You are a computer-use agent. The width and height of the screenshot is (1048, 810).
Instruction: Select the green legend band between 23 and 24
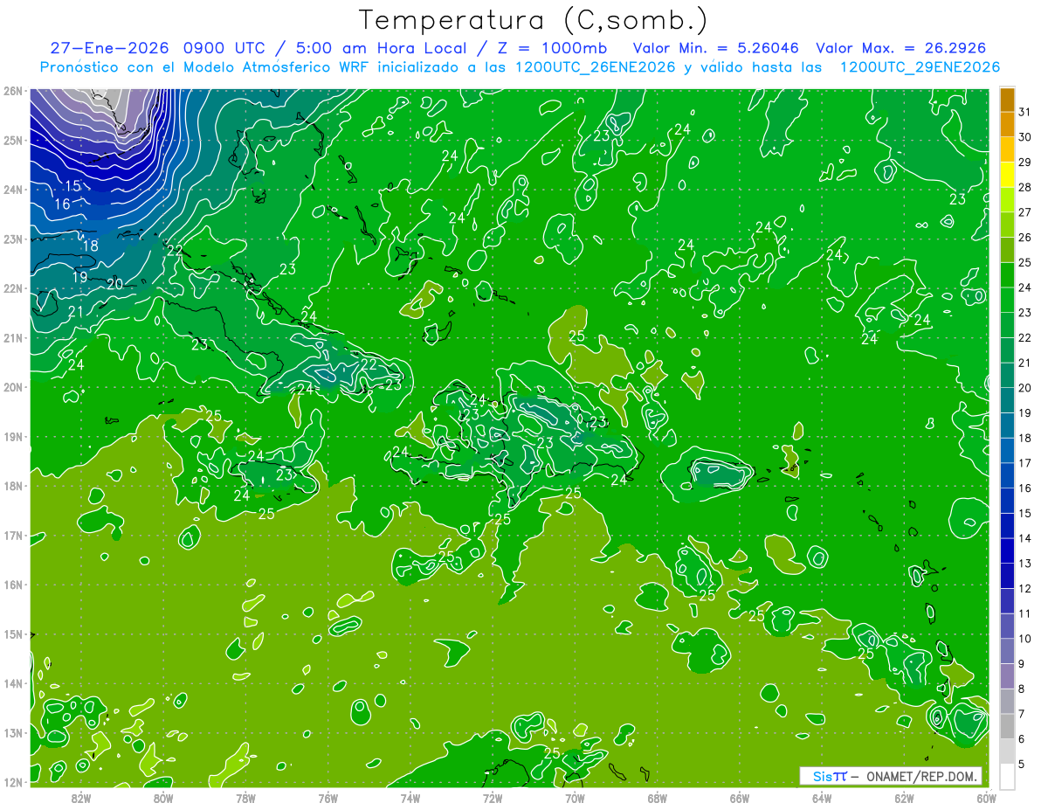tap(1007, 300)
